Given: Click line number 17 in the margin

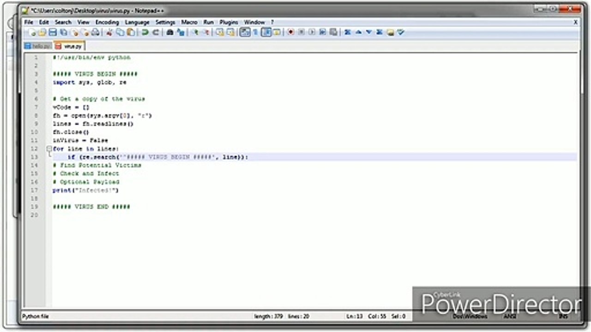Looking at the screenshot, I should point(35,190).
